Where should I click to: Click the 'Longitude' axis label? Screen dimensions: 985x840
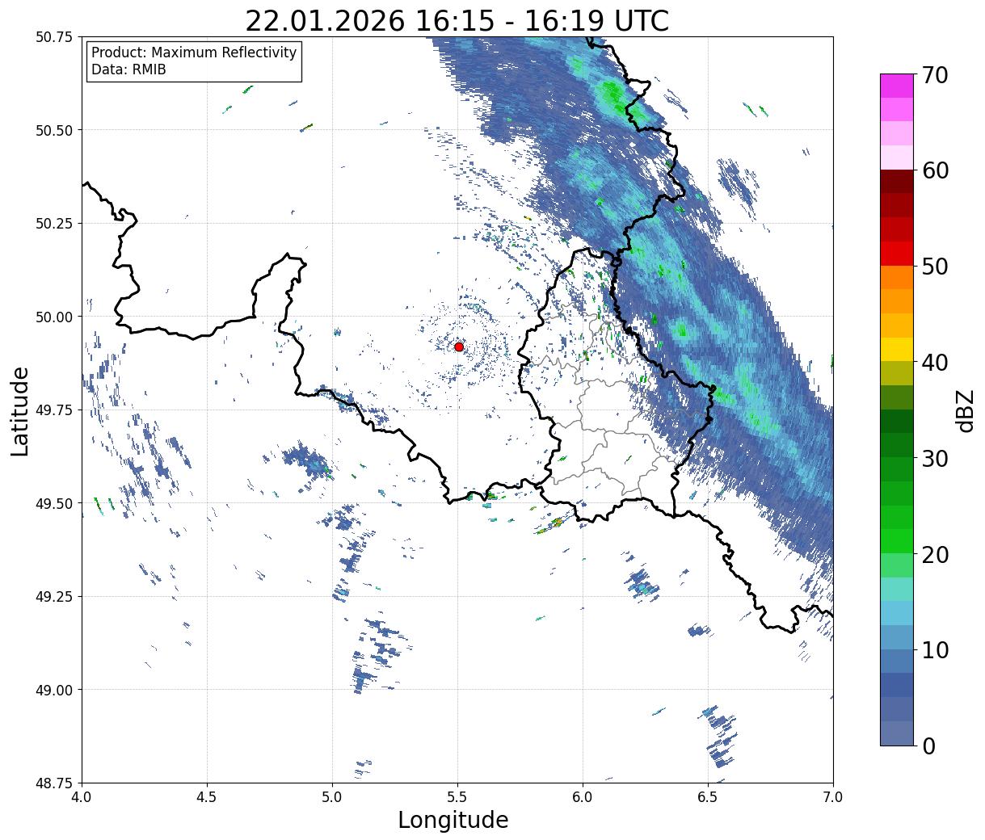(453, 820)
